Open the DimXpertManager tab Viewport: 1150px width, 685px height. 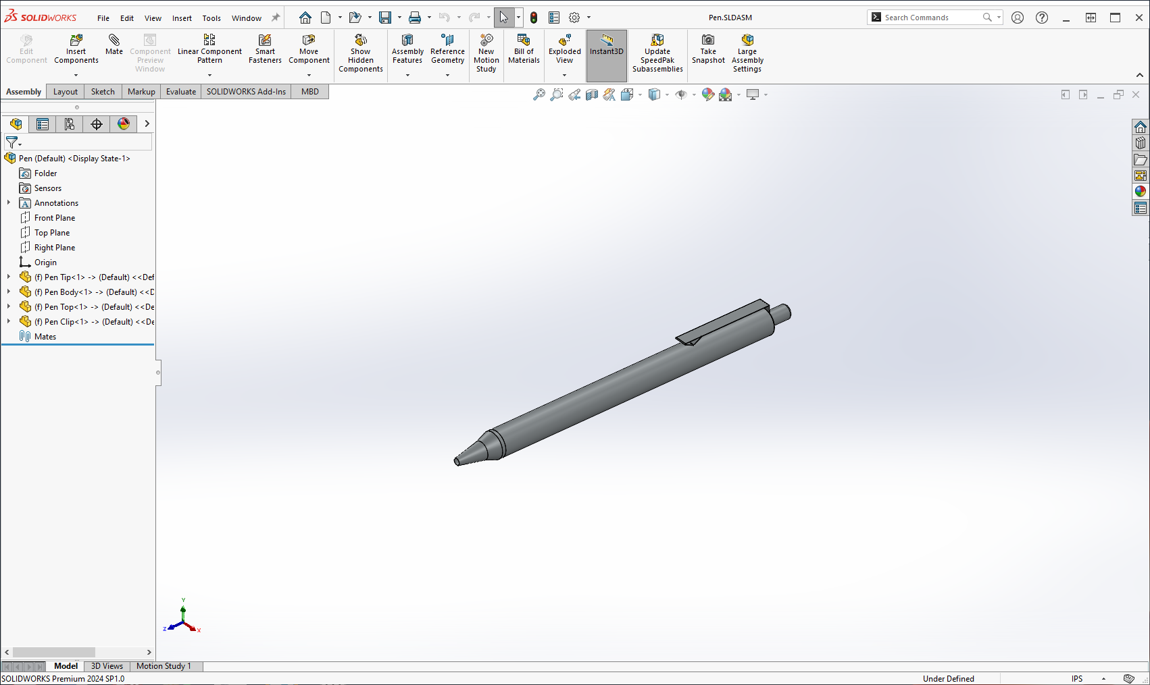point(97,124)
